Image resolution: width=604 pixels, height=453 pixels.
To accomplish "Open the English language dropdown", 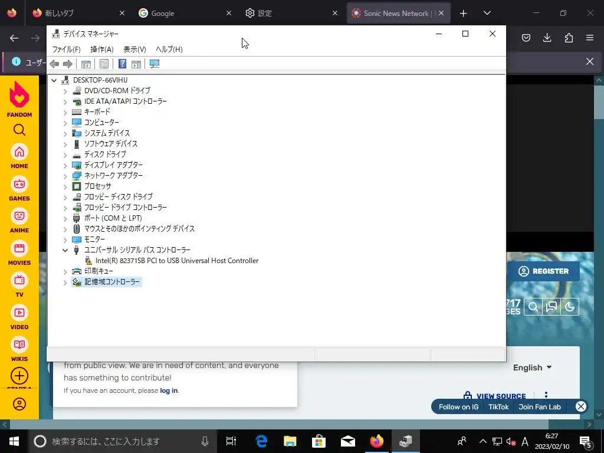I will tap(532, 367).
